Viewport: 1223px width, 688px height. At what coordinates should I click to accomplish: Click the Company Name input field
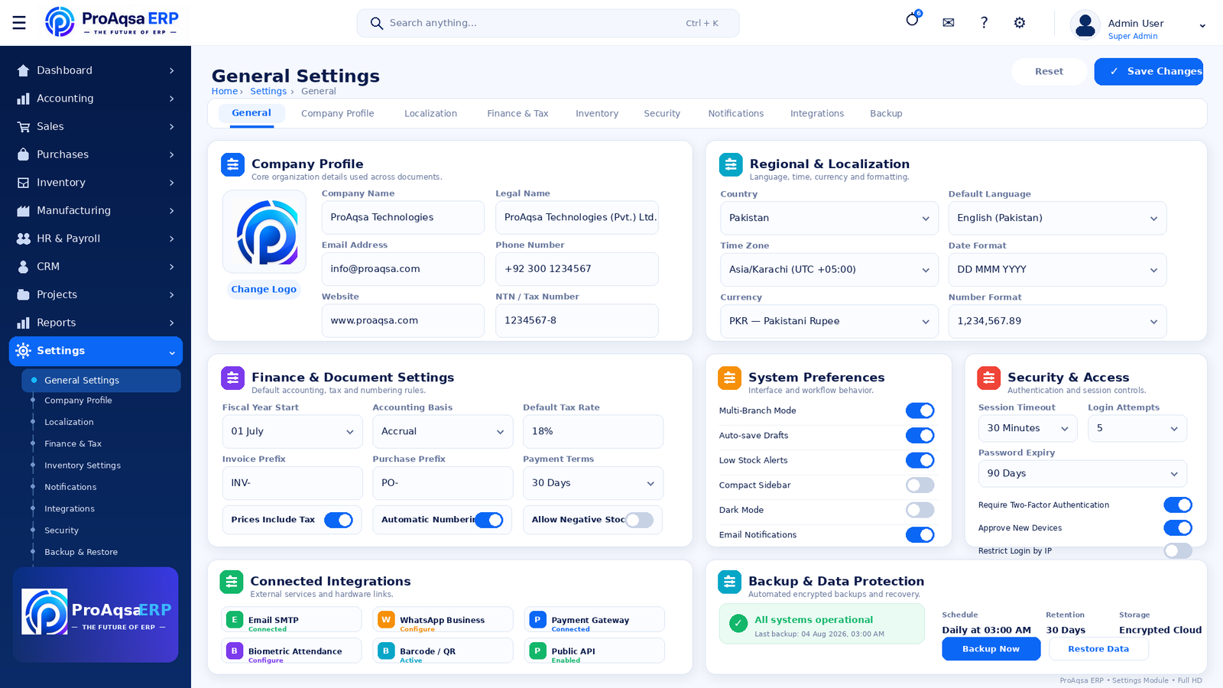[x=403, y=218]
